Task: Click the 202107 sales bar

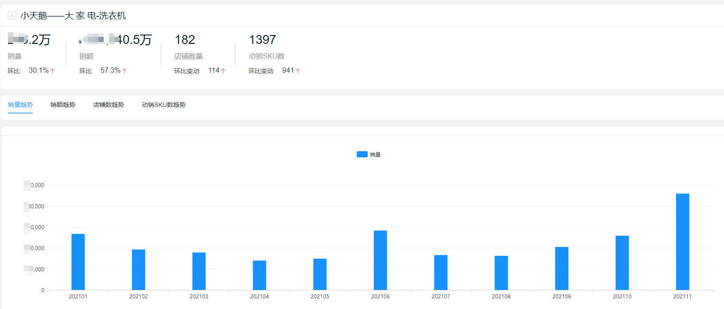Action: 441,273
